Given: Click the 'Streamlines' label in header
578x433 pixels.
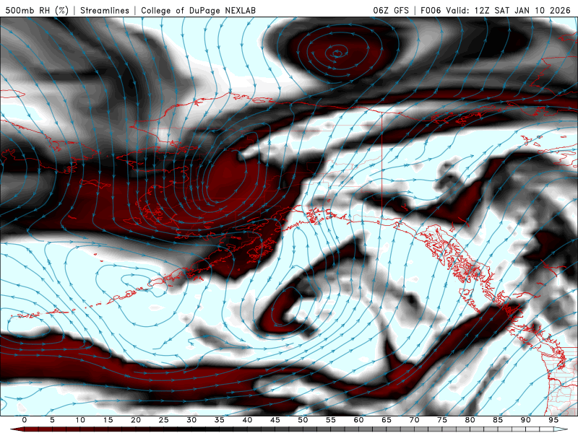Looking at the screenshot, I should pyautogui.click(x=105, y=10).
